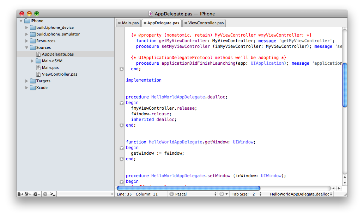Click the drawer resize grip handle
The image size is (364, 218).
[112, 194]
